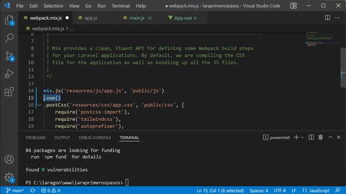The height and width of the screenshot is (194, 346).
Task: Change indentation via Spaces: 4
Action: click(258, 190)
